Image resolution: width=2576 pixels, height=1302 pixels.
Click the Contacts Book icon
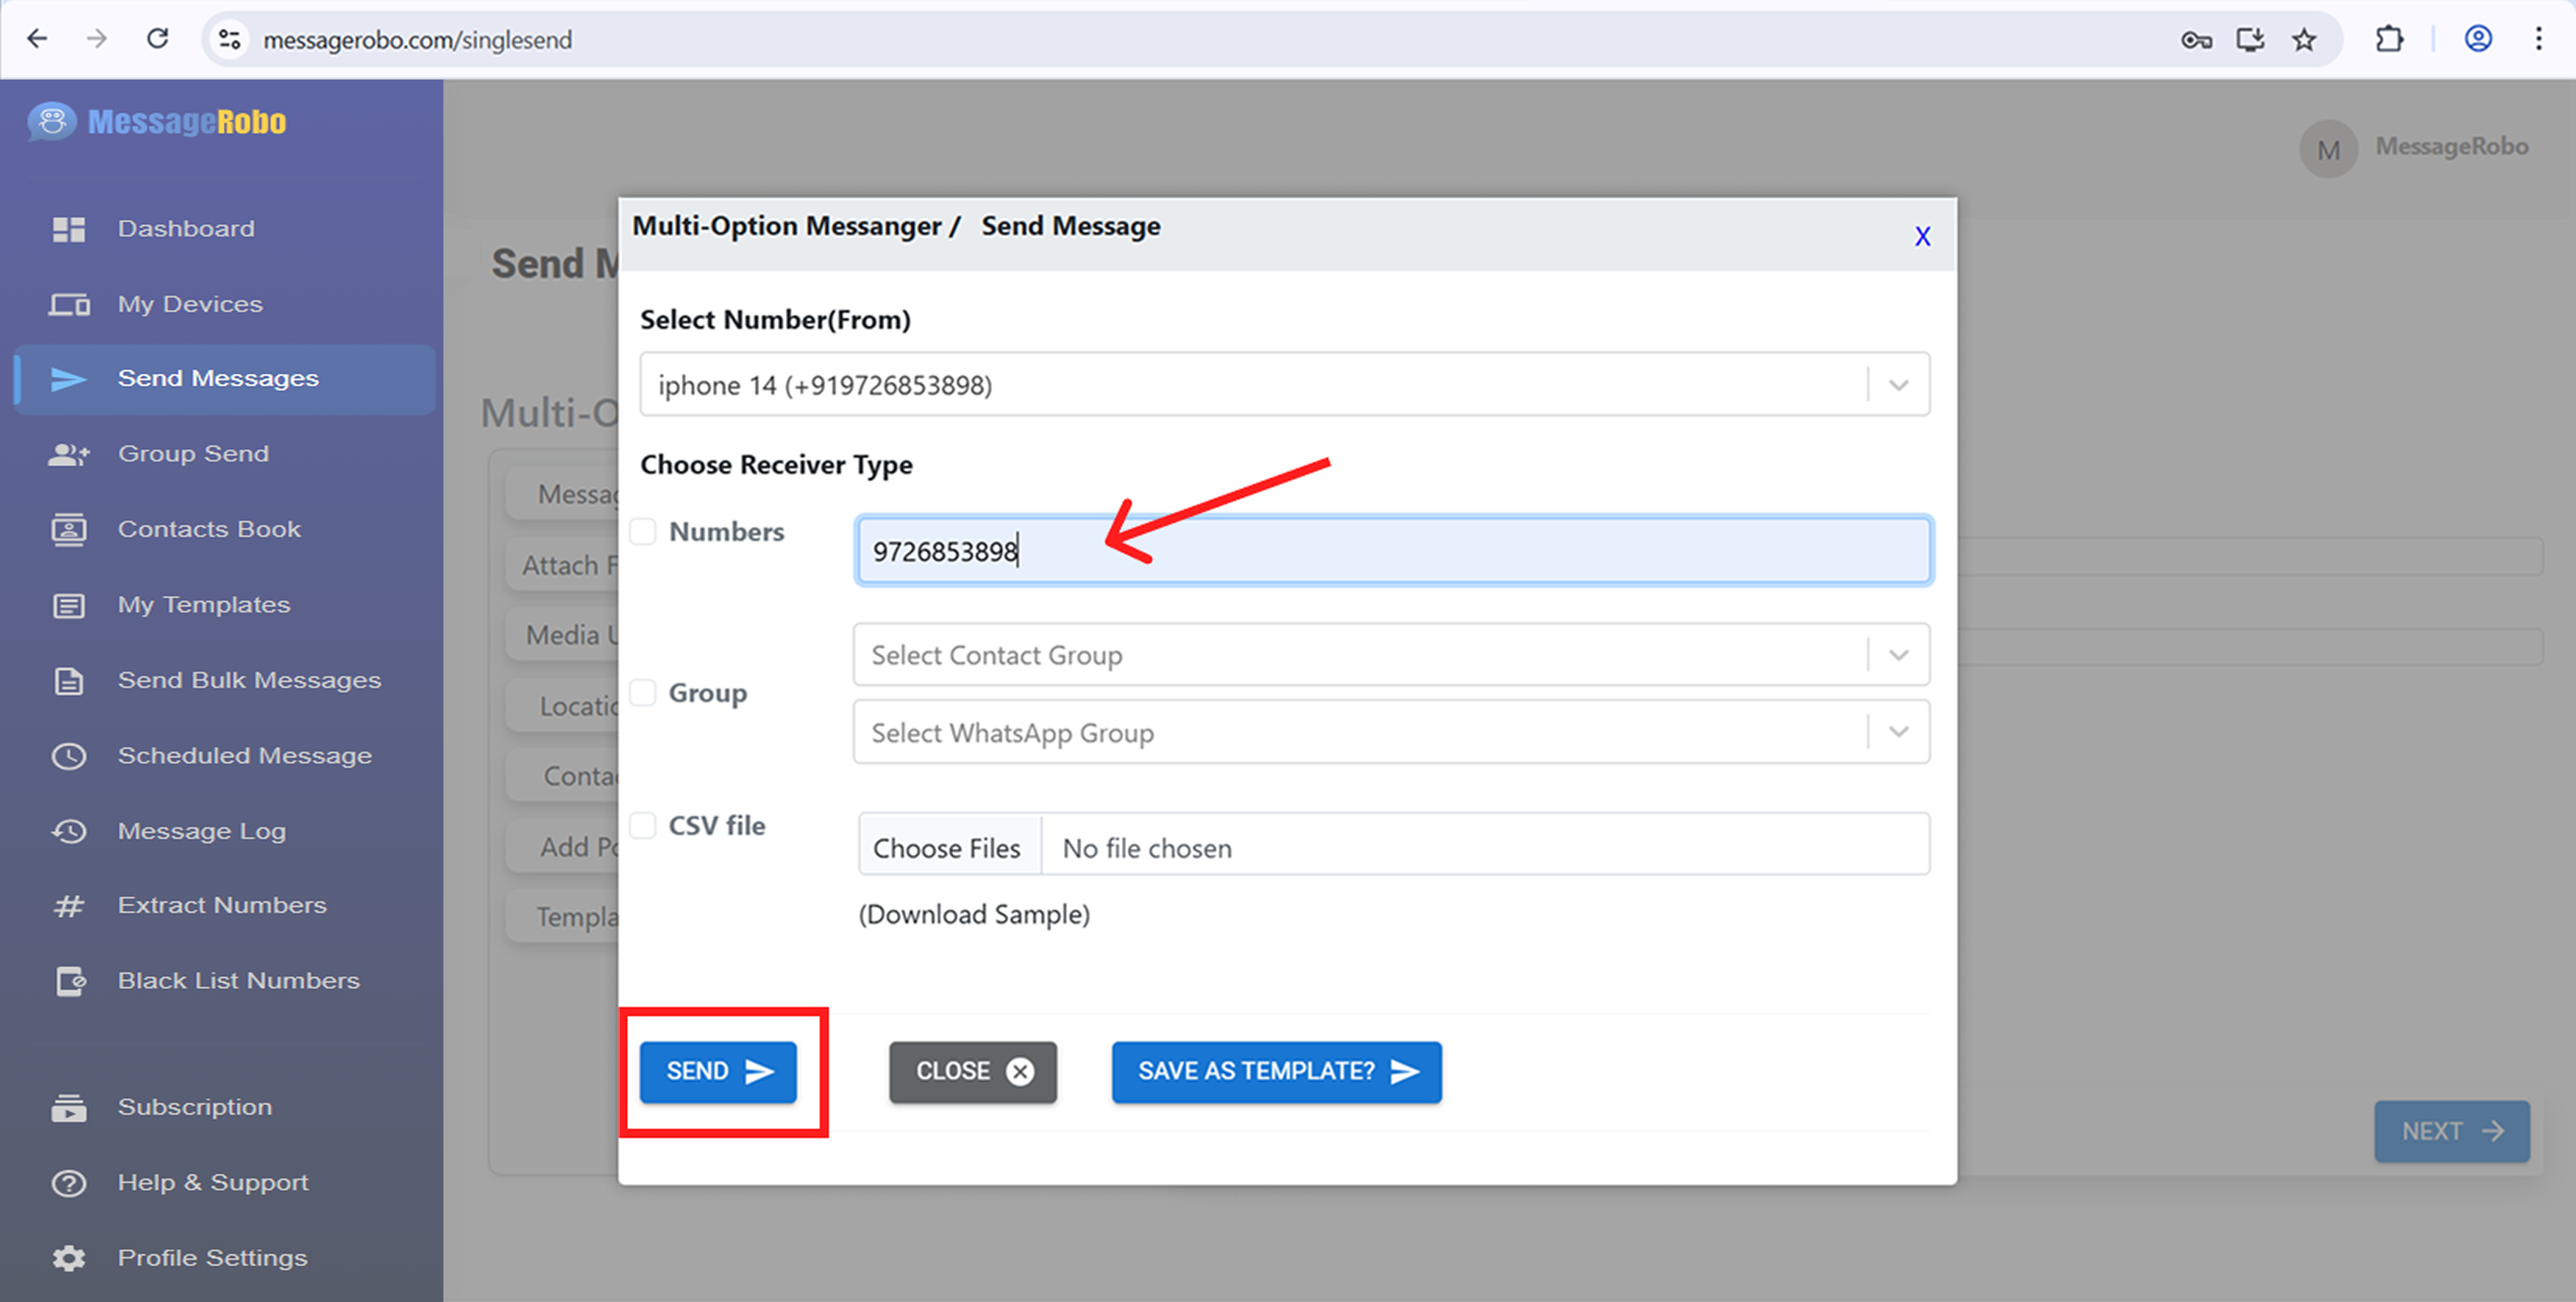(68, 529)
